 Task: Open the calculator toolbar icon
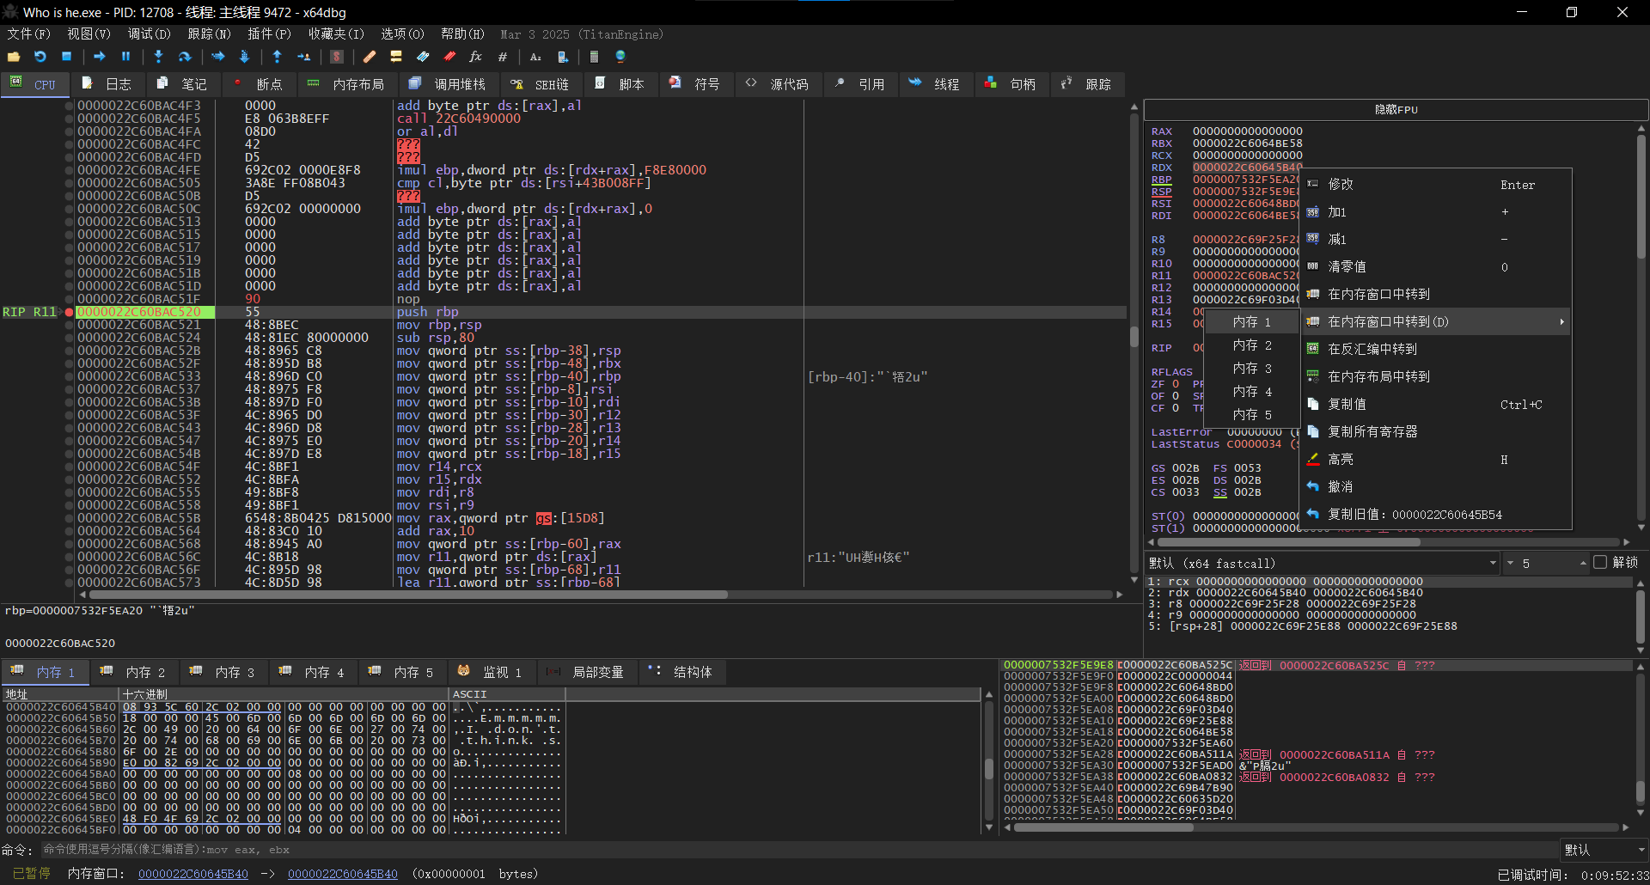(x=593, y=57)
